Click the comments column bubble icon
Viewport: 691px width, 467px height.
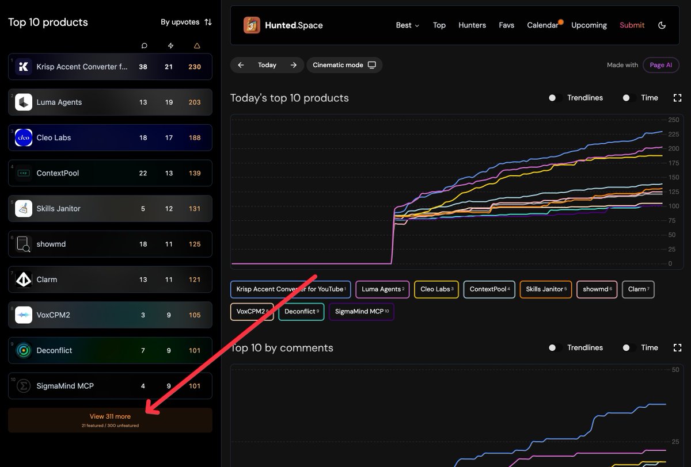pyautogui.click(x=144, y=45)
